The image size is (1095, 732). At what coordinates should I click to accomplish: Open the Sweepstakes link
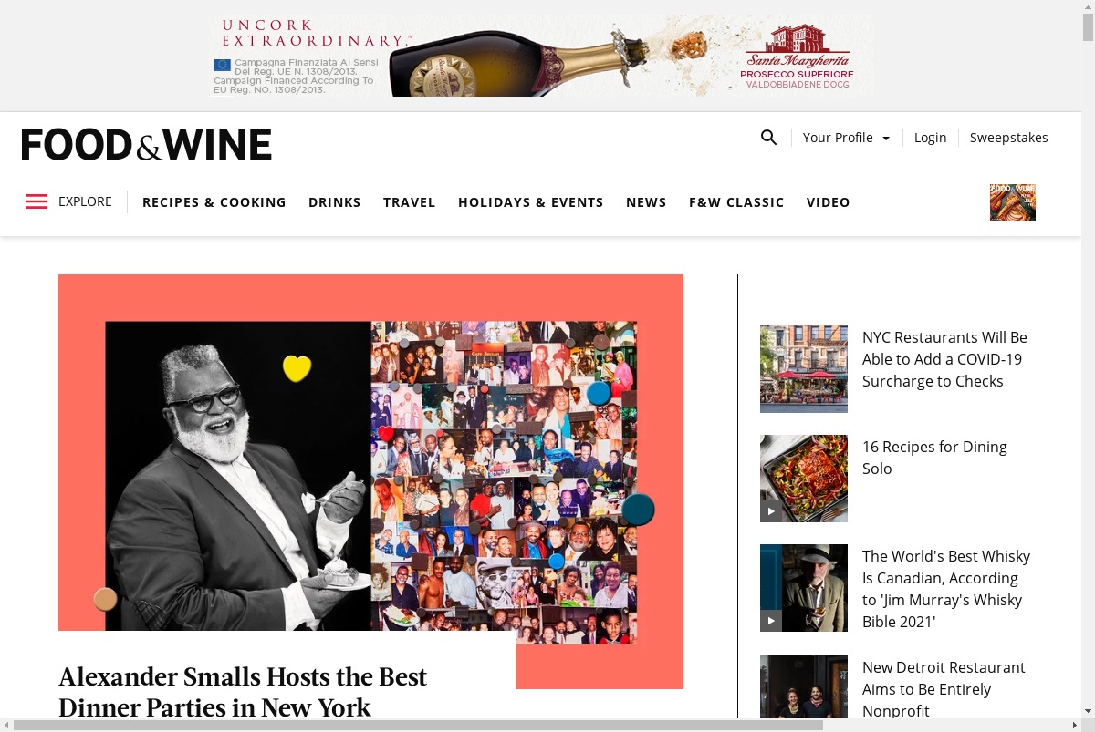click(x=1009, y=138)
